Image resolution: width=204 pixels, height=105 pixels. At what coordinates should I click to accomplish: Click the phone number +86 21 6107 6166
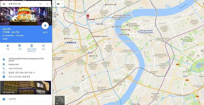click(15, 68)
